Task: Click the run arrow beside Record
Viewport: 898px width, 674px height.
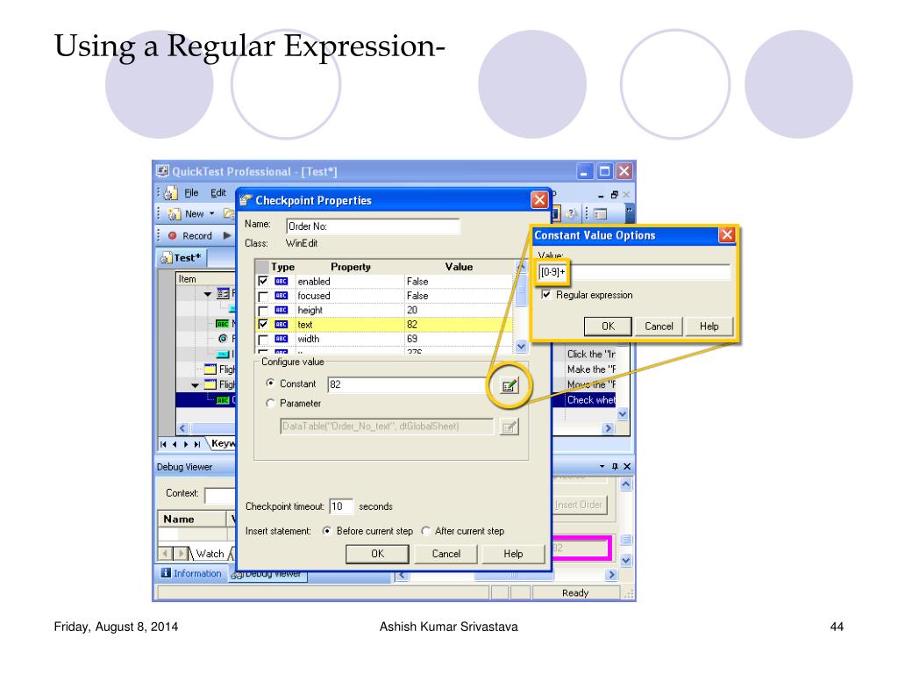Action: tap(227, 235)
